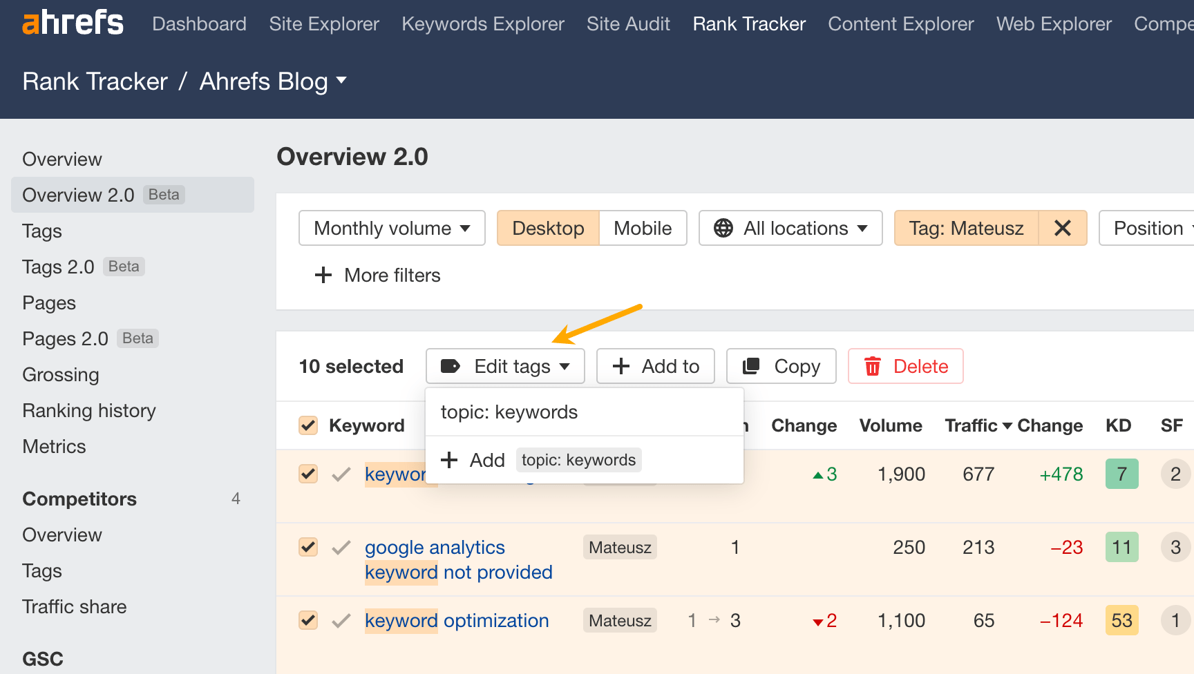Click the checkmark icon beside google analytics keyword
This screenshot has width=1194, height=674.
tap(341, 546)
